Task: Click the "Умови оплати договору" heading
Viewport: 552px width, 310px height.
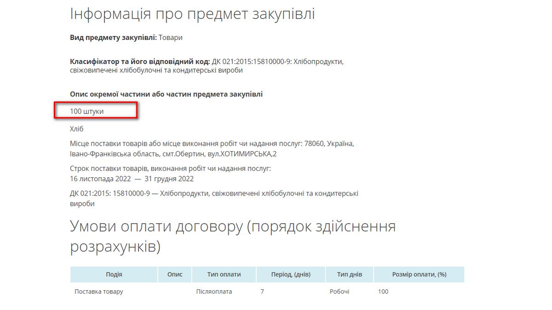Action: [x=233, y=236]
